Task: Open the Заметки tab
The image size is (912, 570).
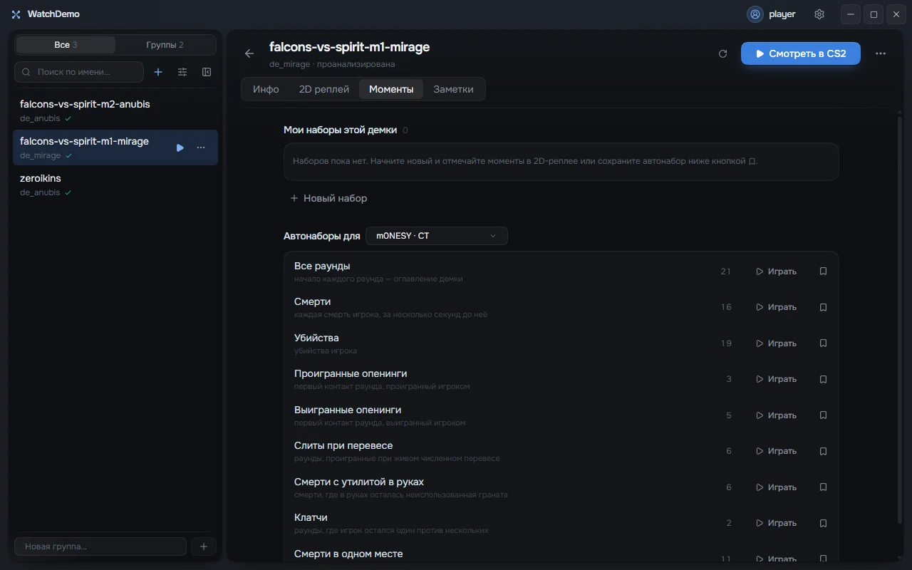Action: click(453, 89)
